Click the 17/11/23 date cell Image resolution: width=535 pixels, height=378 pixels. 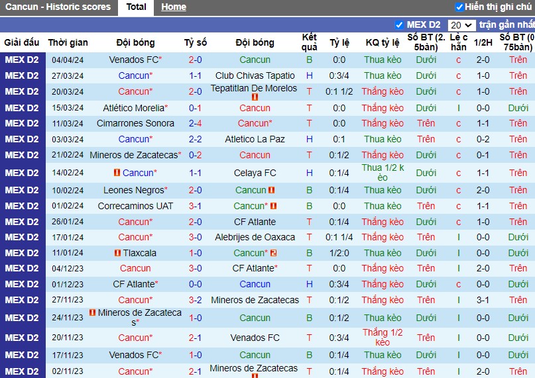click(68, 355)
